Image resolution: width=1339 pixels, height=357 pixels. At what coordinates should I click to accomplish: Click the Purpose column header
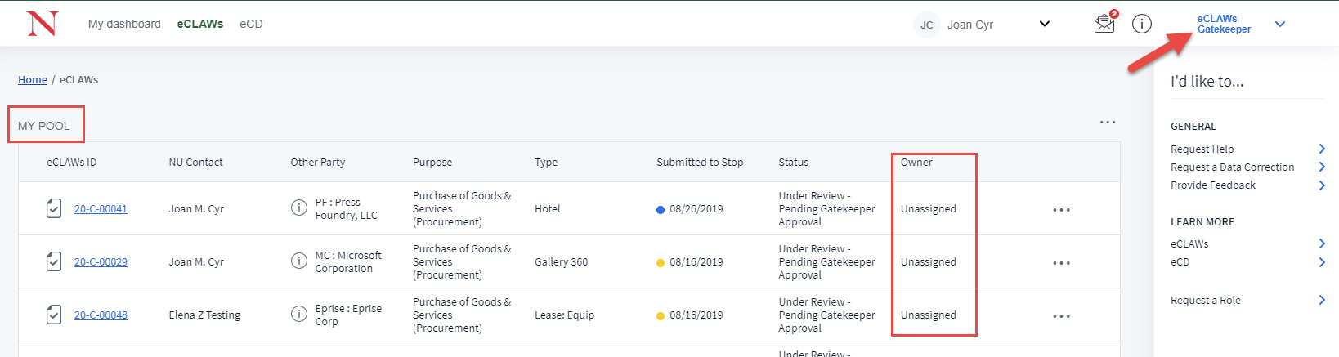pos(432,162)
